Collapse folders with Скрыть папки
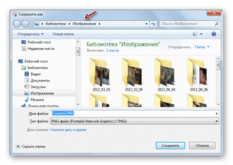The width and height of the screenshot is (233, 165). (x=30, y=146)
